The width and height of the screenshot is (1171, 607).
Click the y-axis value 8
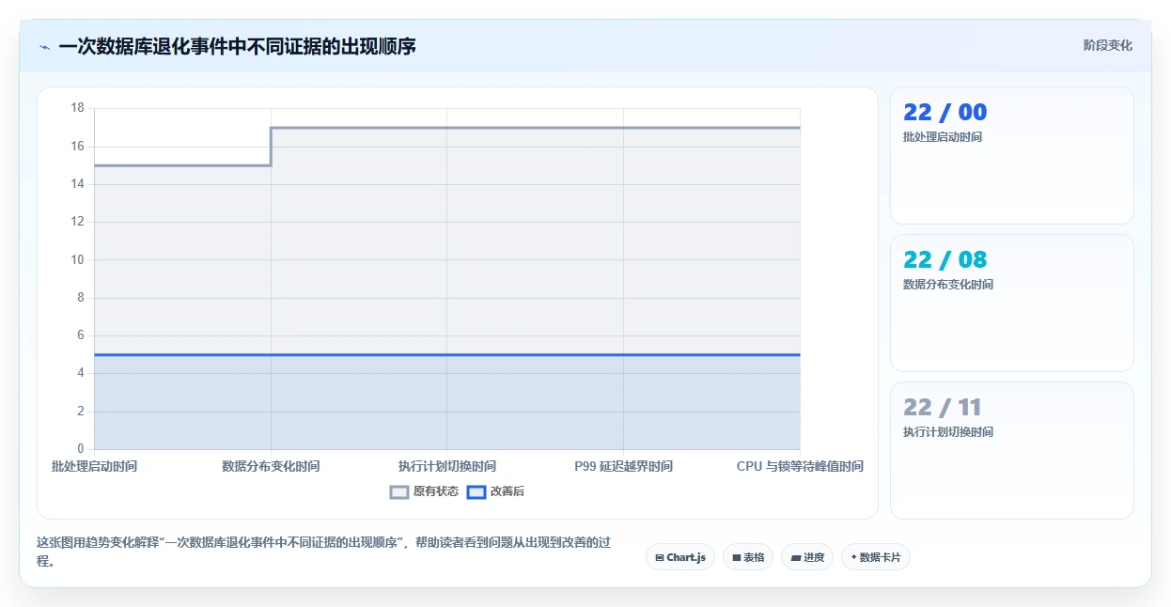coord(81,298)
